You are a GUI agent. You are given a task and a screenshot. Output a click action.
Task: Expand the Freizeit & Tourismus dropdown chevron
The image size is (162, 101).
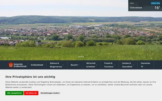tap(114, 65)
